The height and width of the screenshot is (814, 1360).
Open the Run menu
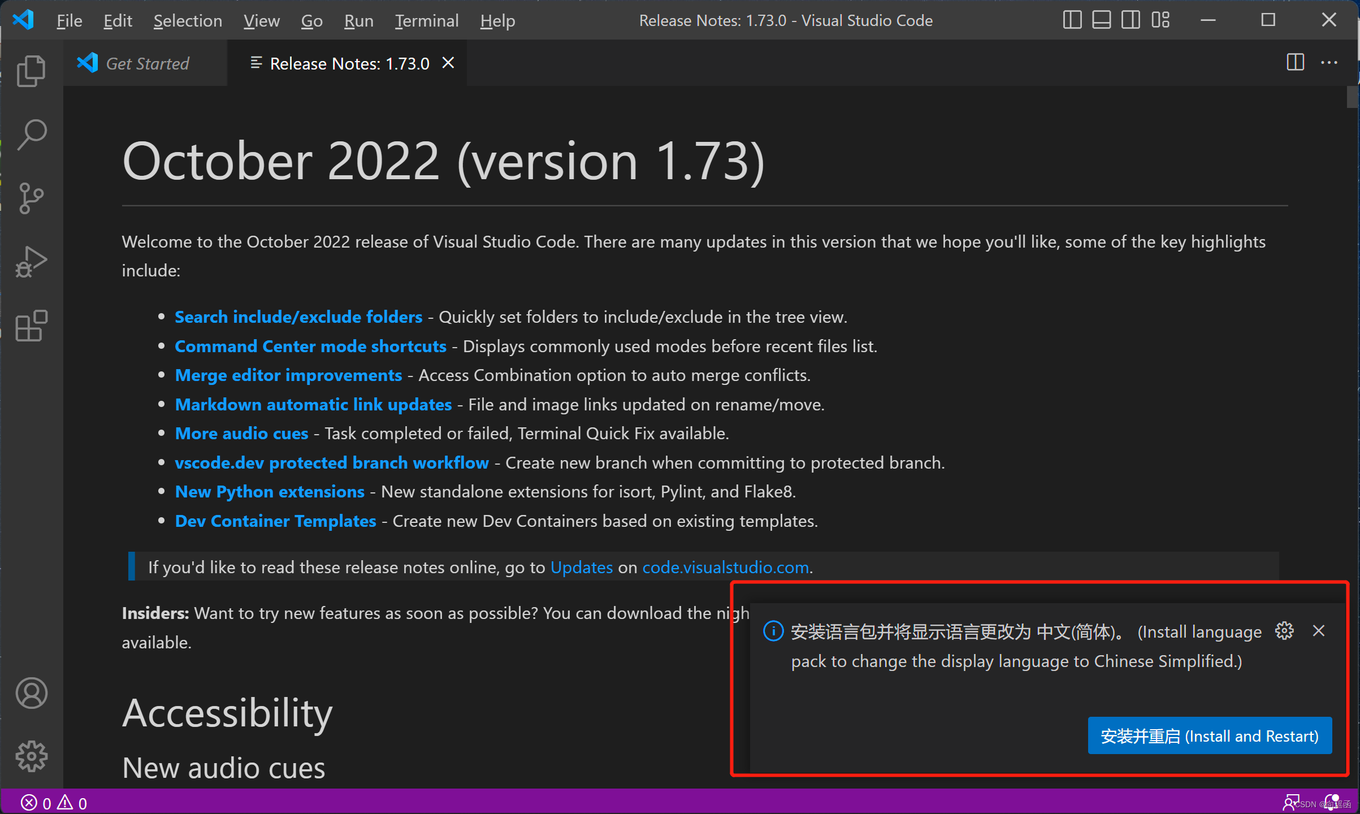tap(358, 20)
